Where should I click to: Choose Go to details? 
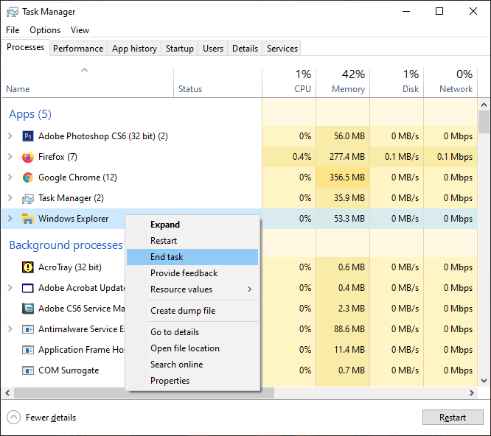[192, 332]
